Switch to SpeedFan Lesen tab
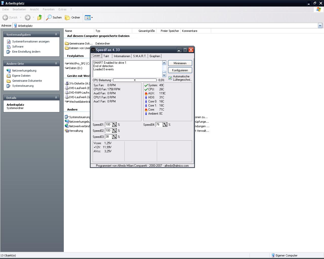The image size is (324, 259). [96, 56]
